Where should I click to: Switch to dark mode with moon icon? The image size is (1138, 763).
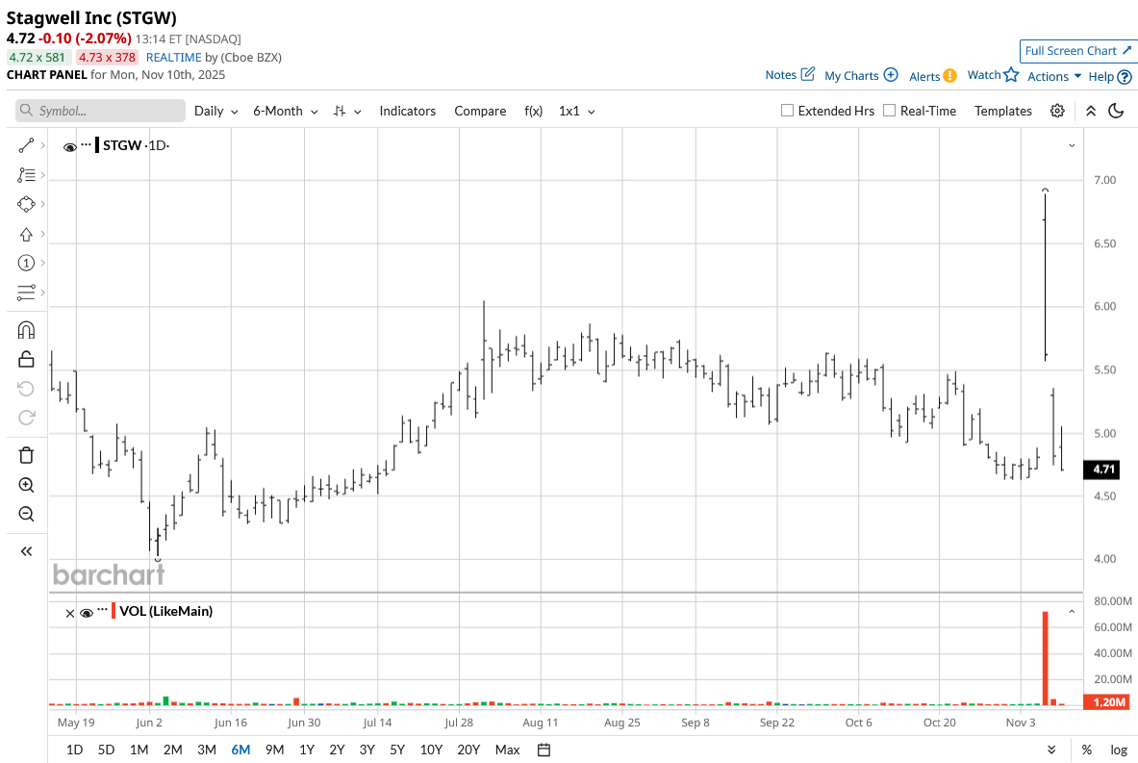pos(1116,111)
